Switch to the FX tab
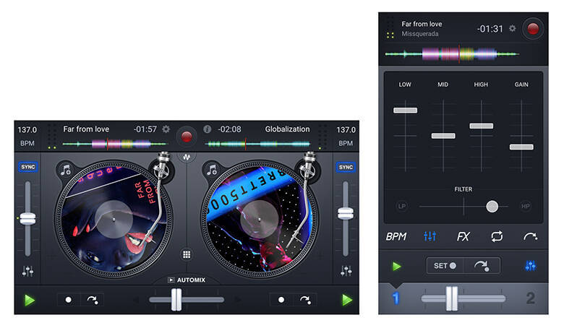Image resolution: width=564 pixels, height=328 pixels. point(463,236)
